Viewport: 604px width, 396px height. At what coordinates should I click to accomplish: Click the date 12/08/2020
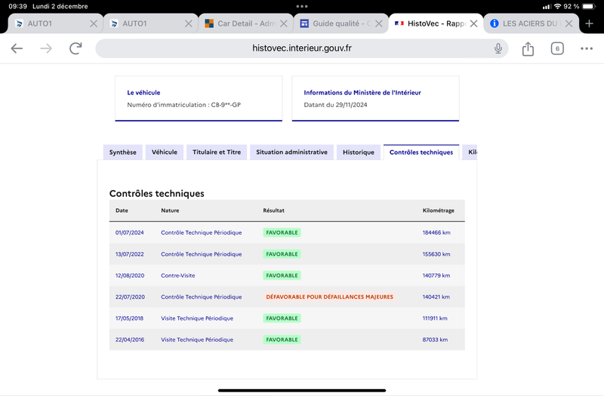point(130,275)
